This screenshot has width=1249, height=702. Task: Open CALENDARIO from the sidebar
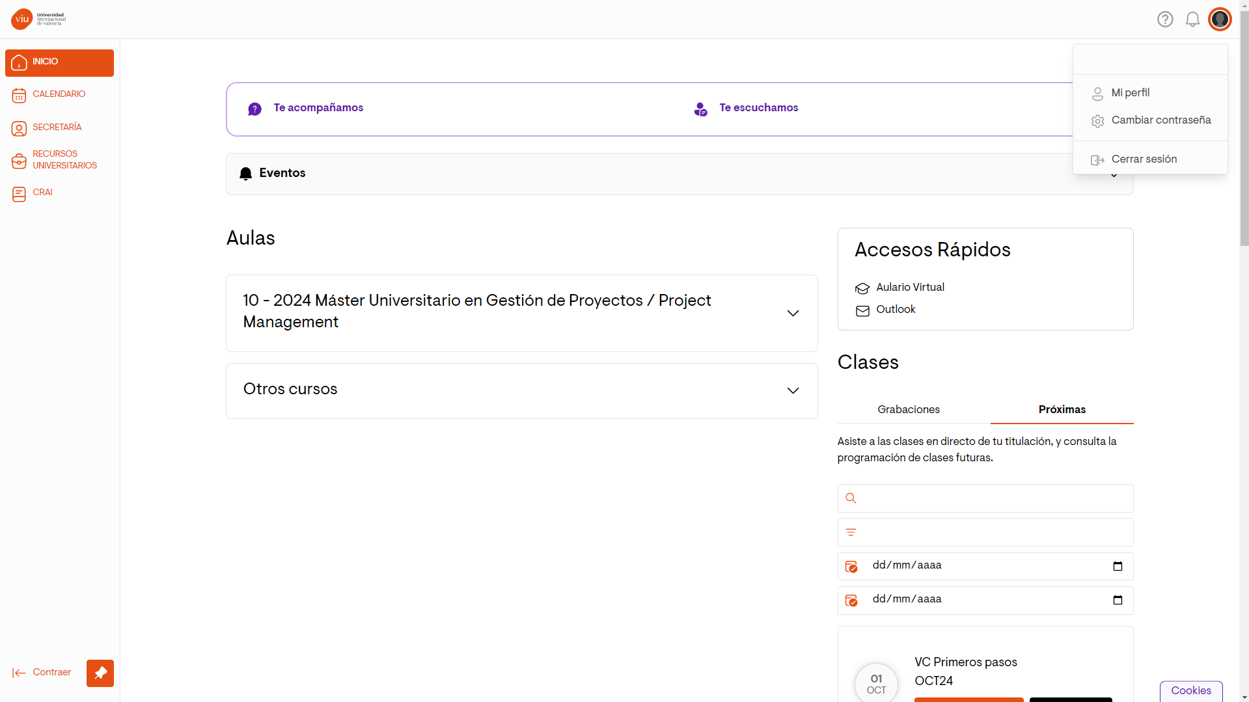coord(59,95)
